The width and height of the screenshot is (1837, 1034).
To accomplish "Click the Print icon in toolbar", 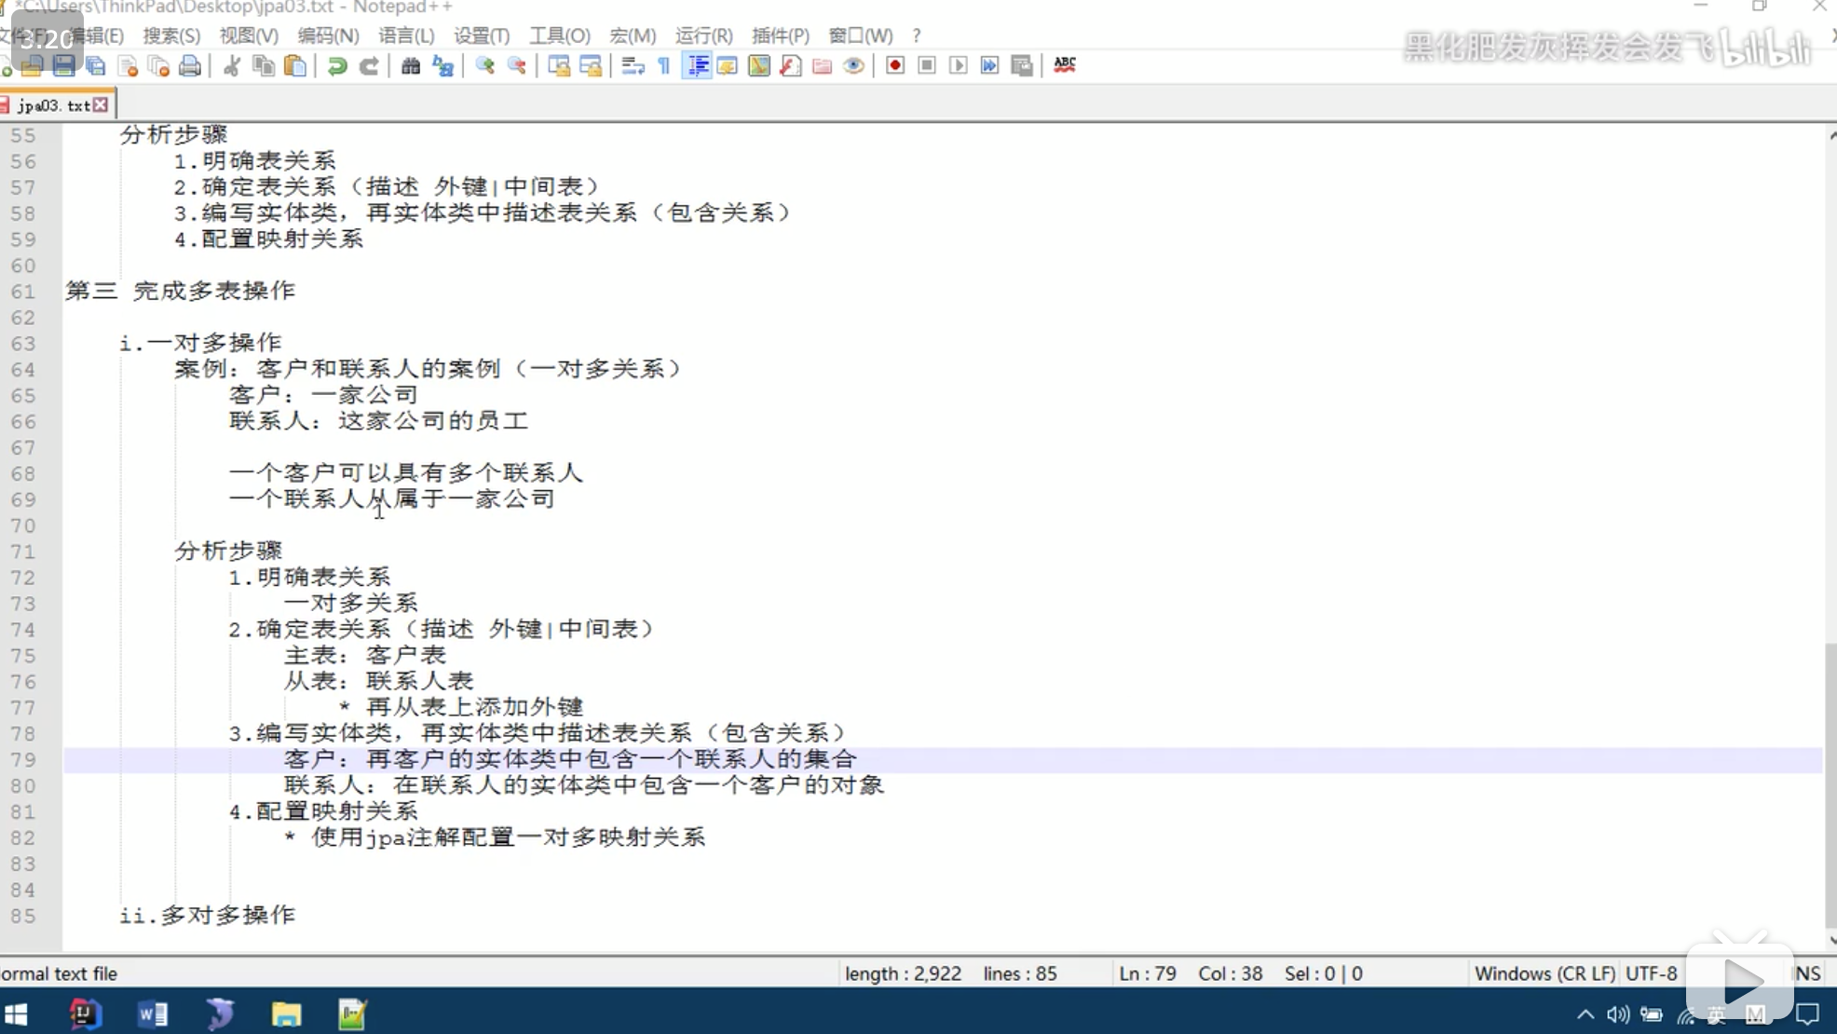I will (x=190, y=65).
